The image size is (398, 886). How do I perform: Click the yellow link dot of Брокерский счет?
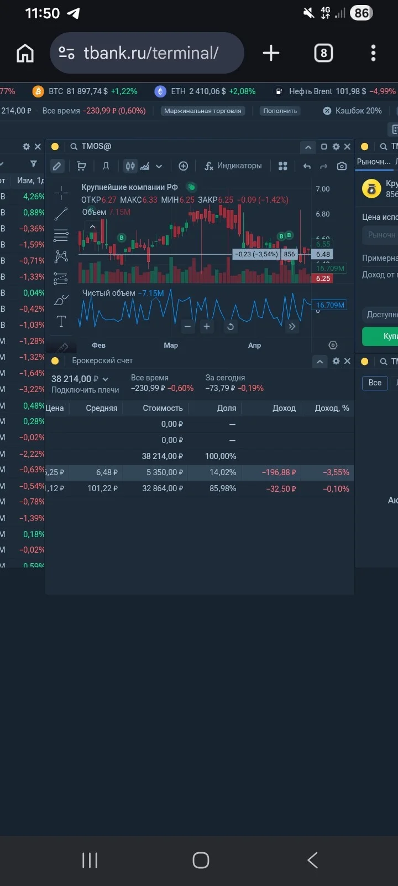pos(55,361)
